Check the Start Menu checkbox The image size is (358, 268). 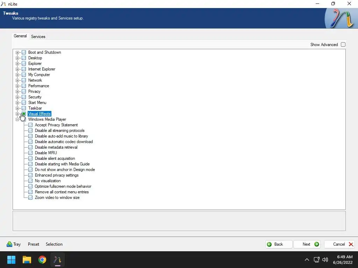click(x=24, y=103)
